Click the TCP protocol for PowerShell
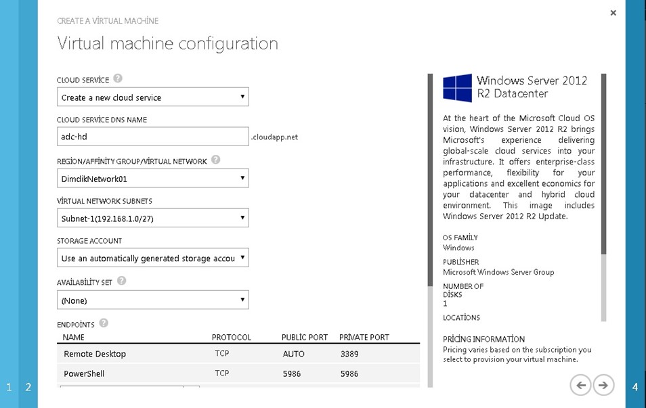Image resolution: width=646 pixels, height=408 pixels. (221, 373)
